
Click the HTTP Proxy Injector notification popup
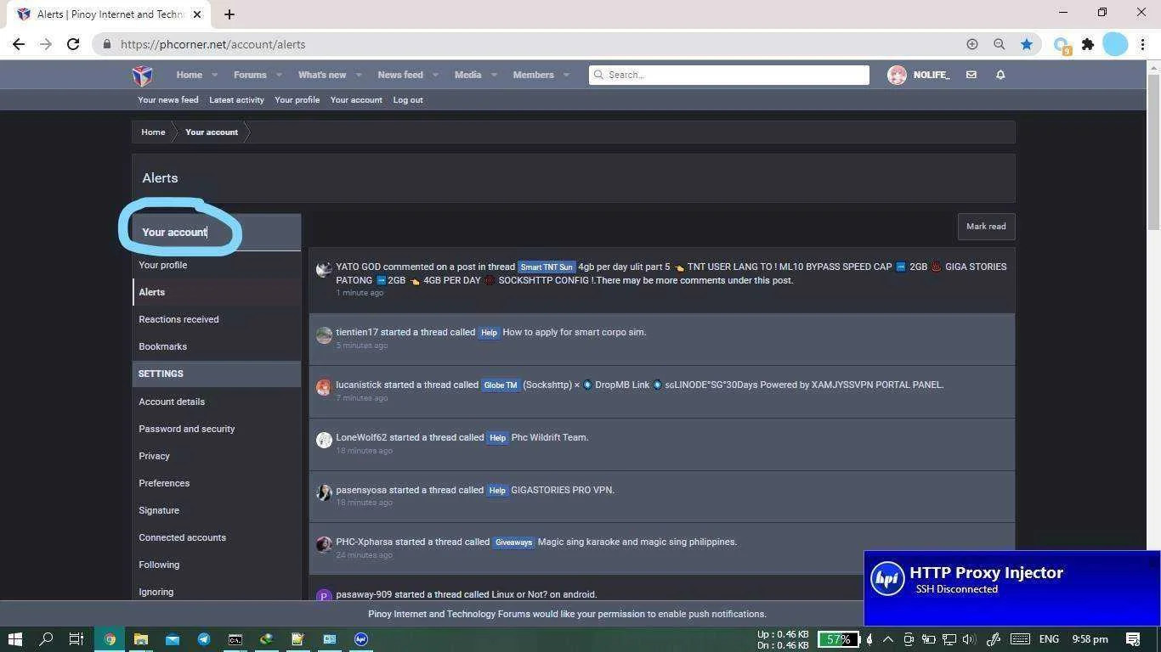[1011, 588]
